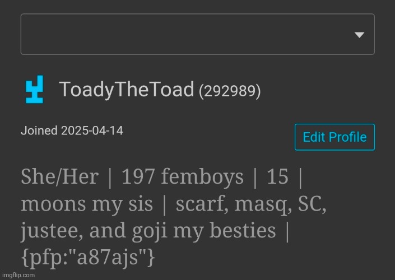This screenshot has height=280, width=395.
Task: Click the Edit Profile button
Action: tap(334, 137)
